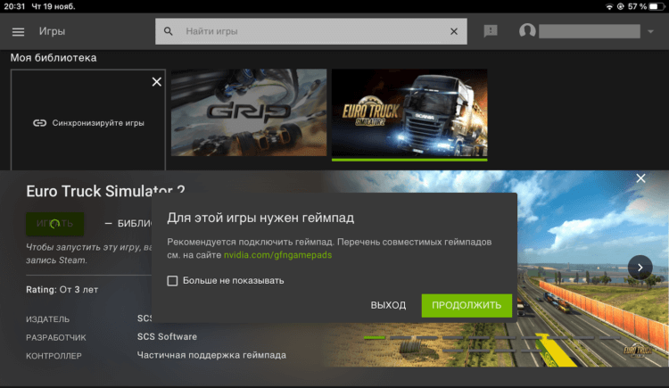Click the search magnifier icon
This screenshot has height=388, width=669.
point(169,31)
